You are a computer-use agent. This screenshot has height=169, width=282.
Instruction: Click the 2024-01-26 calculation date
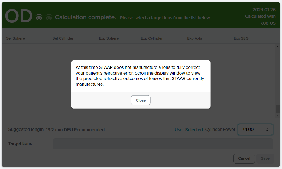tap(264, 10)
